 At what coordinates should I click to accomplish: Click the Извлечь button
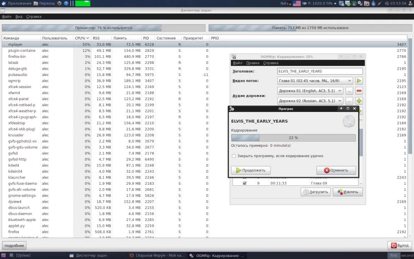tap(348, 192)
